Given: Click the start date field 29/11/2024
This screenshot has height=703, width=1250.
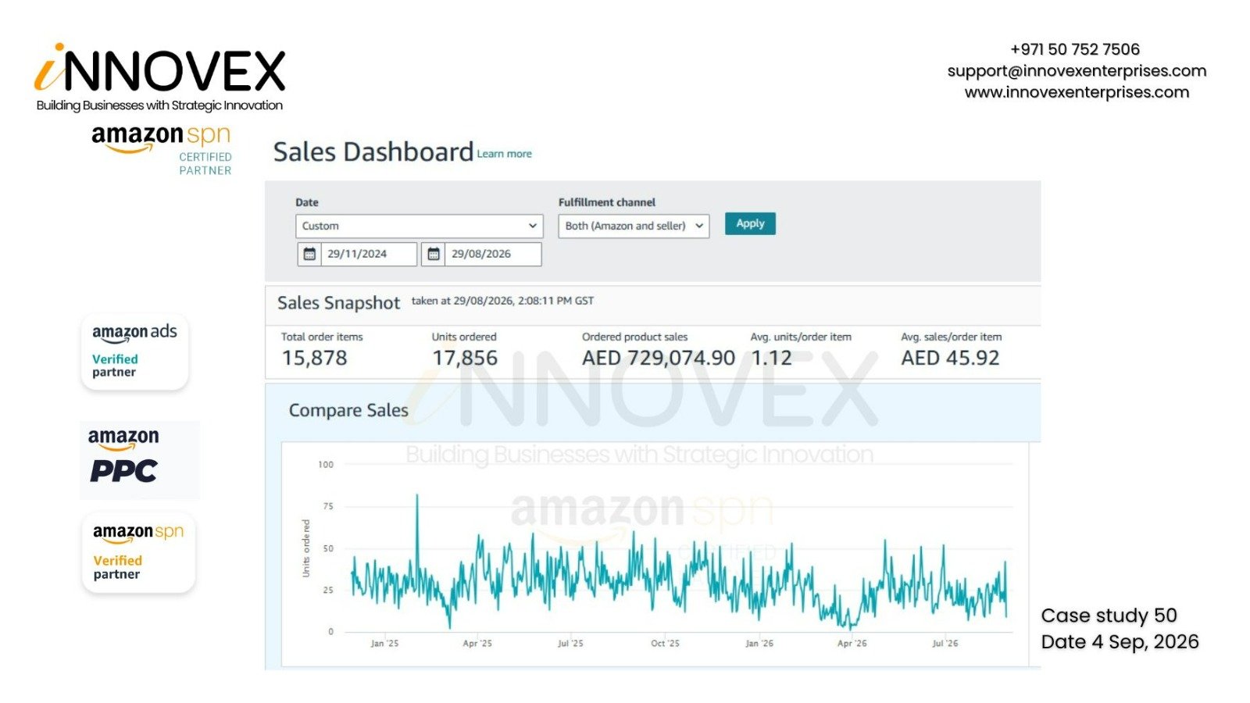Looking at the screenshot, I should pyautogui.click(x=369, y=254).
